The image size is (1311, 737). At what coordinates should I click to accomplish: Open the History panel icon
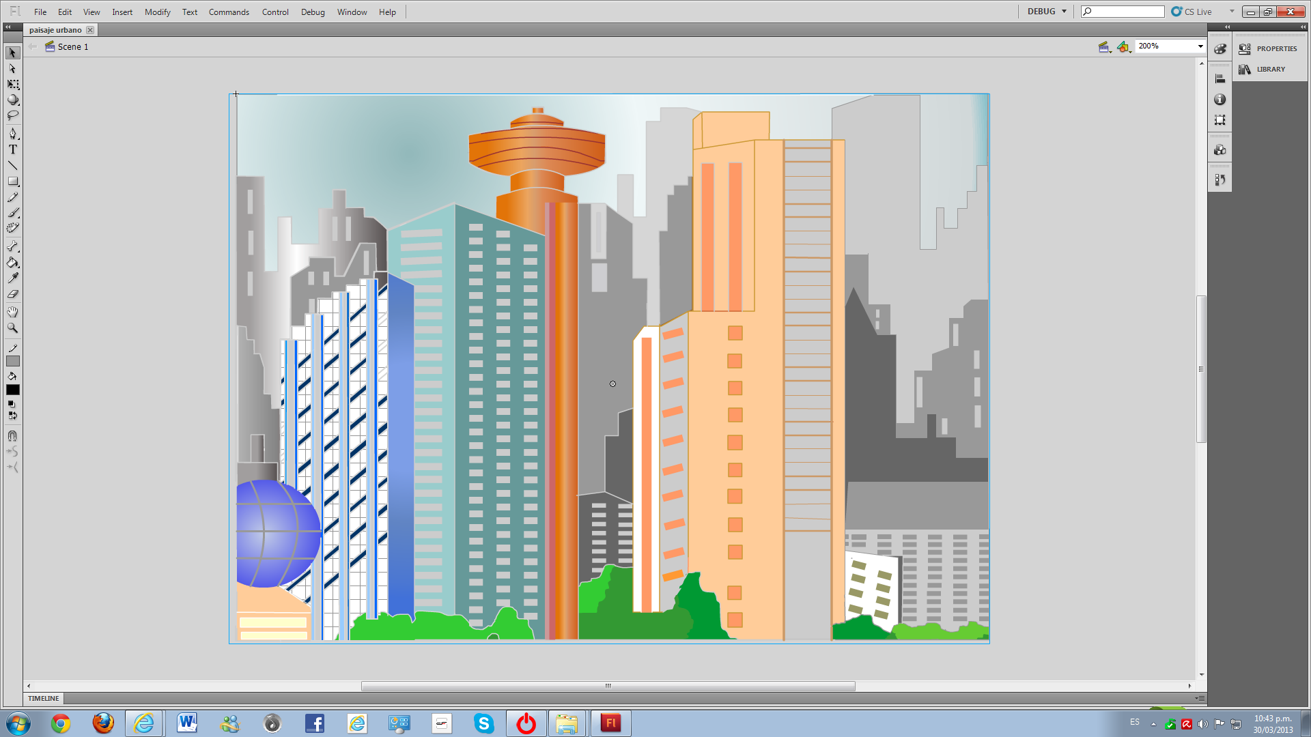(1220, 180)
